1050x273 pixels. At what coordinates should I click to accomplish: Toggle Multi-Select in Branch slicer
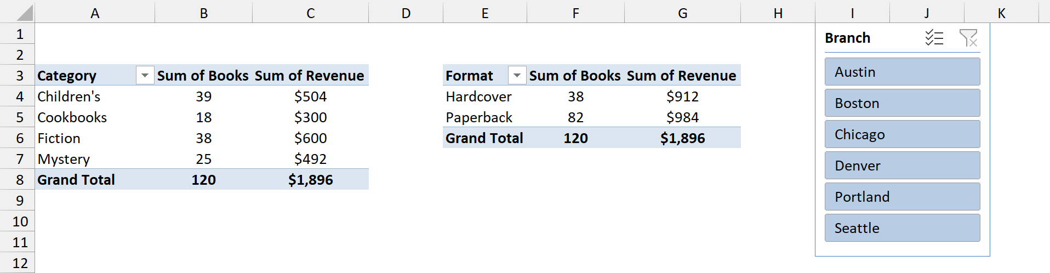tap(934, 38)
